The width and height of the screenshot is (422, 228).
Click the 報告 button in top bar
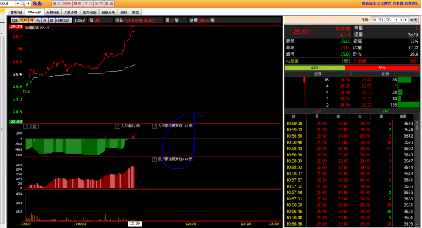[67, 4]
